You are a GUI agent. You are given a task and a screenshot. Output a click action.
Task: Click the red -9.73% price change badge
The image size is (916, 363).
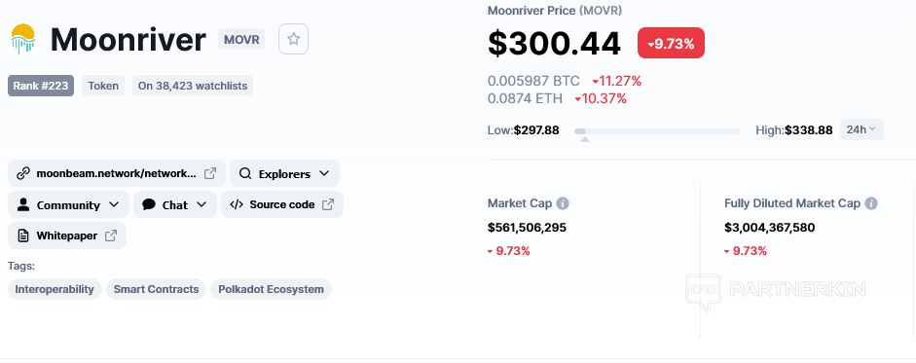pyautogui.click(x=671, y=43)
